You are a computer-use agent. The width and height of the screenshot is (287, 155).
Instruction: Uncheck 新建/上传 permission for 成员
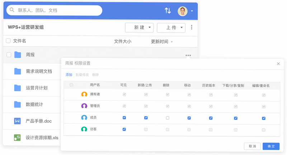coord(146,118)
